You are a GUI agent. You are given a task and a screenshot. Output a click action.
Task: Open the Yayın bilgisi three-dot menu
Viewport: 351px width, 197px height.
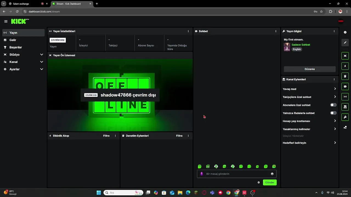point(334,31)
